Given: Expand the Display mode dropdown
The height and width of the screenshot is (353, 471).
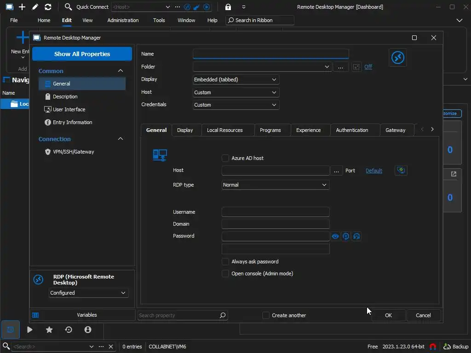Looking at the screenshot, I should (x=235, y=80).
